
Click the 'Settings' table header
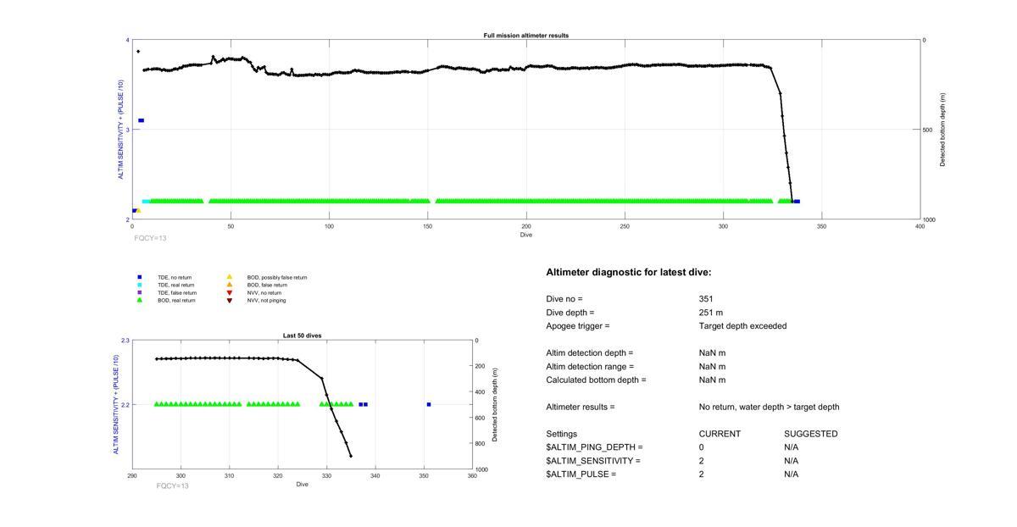point(562,434)
